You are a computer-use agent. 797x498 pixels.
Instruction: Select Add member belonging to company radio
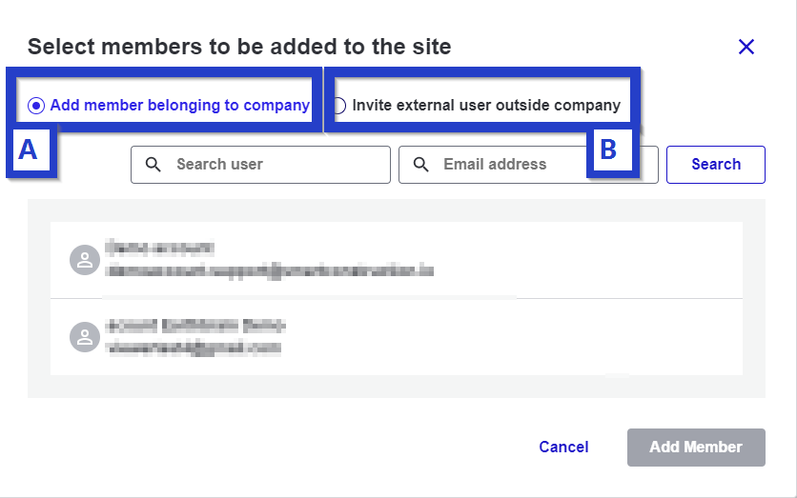click(36, 106)
